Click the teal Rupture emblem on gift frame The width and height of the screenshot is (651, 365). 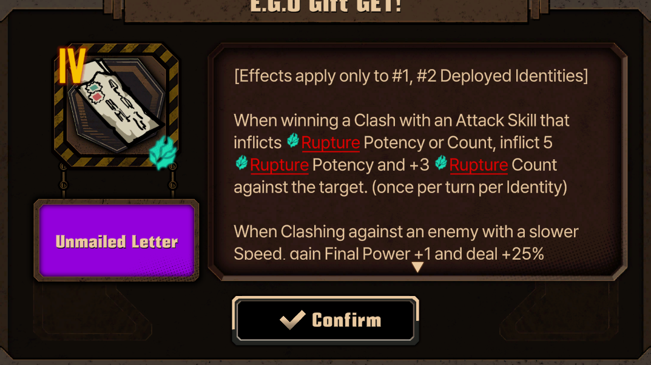click(164, 153)
